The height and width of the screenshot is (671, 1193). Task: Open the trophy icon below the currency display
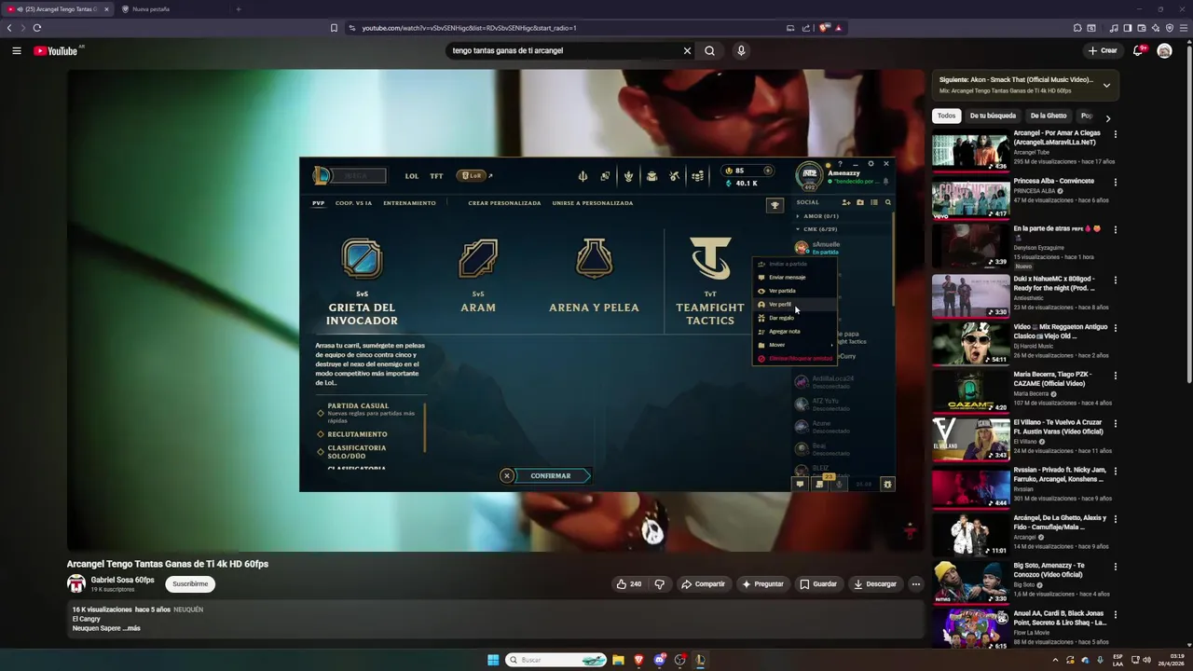pos(775,205)
